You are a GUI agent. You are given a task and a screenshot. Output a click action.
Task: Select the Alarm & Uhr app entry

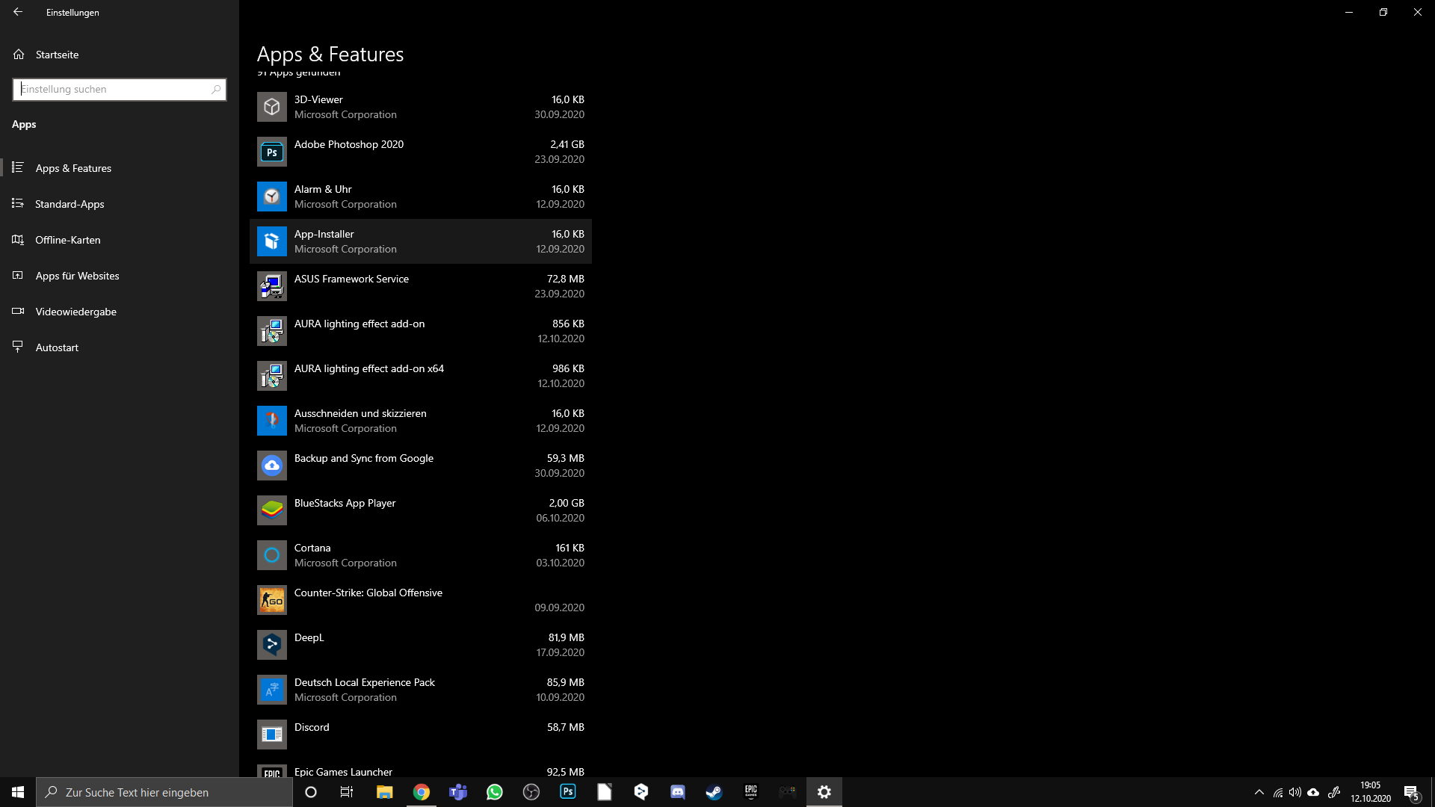click(x=420, y=197)
